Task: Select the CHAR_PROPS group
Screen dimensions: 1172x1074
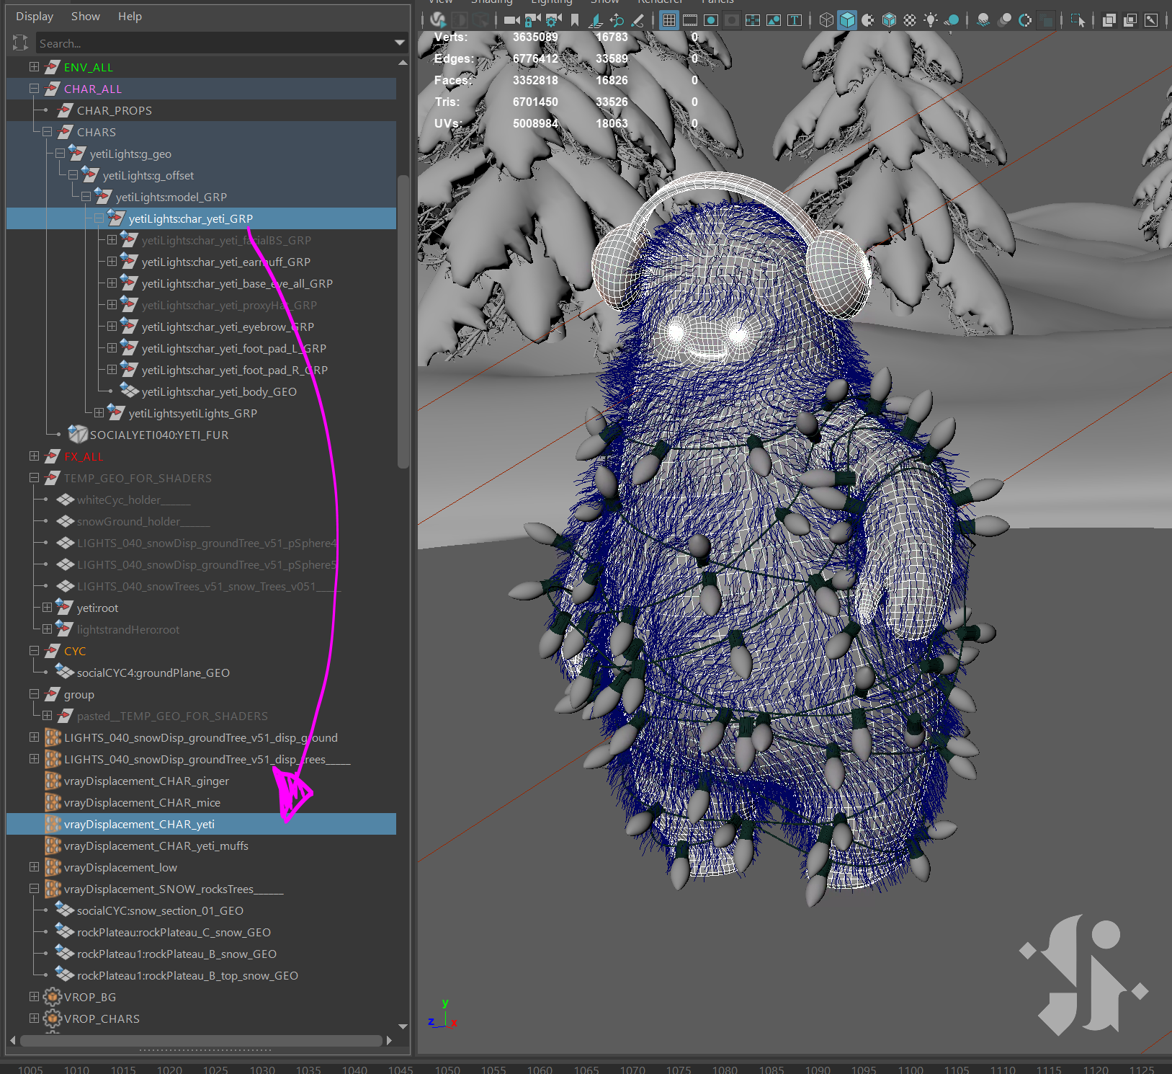Action: coord(115,110)
